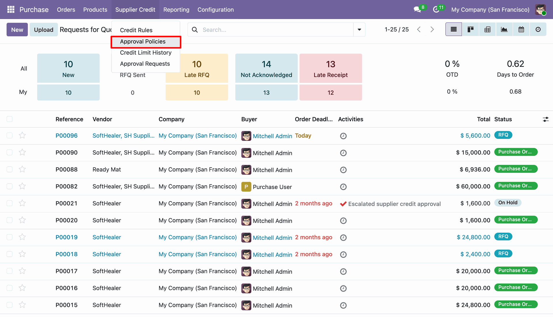Open activity clock for P00090
The width and height of the screenshot is (553, 317).
click(343, 153)
